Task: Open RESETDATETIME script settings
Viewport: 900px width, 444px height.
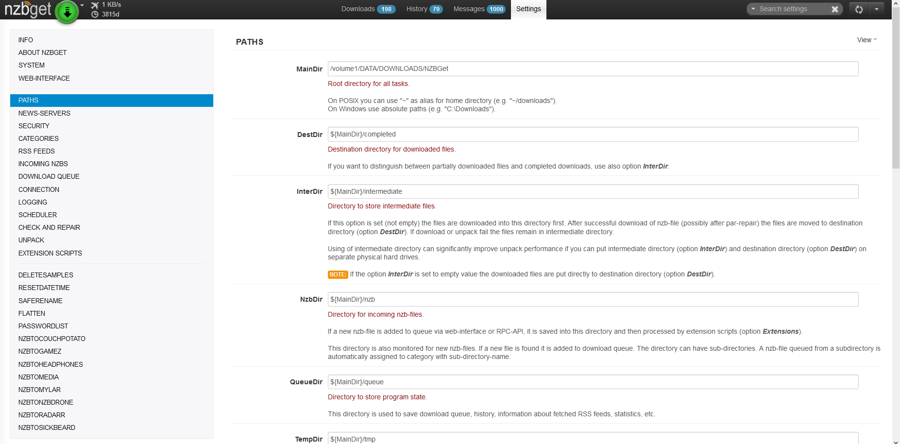Action: 112,288
